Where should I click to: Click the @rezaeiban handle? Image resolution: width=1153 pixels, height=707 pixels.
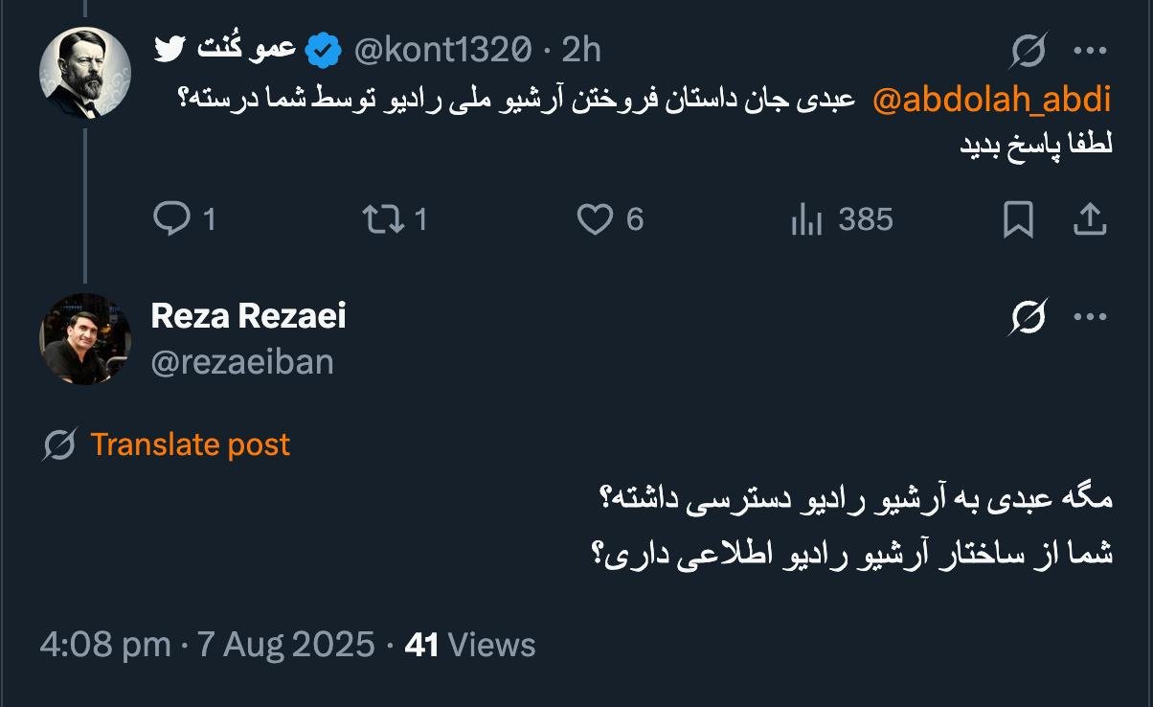[x=242, y=361]
